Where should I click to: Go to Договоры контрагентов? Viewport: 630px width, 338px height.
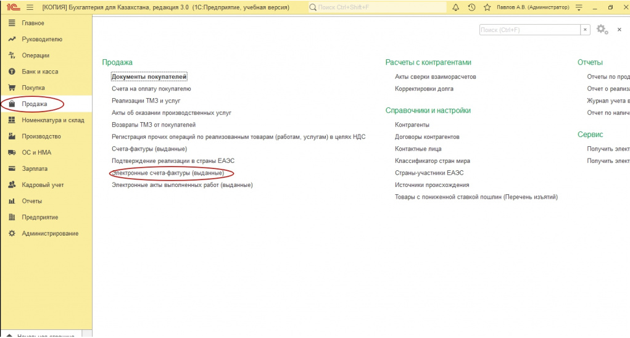[x=427, y=137]
